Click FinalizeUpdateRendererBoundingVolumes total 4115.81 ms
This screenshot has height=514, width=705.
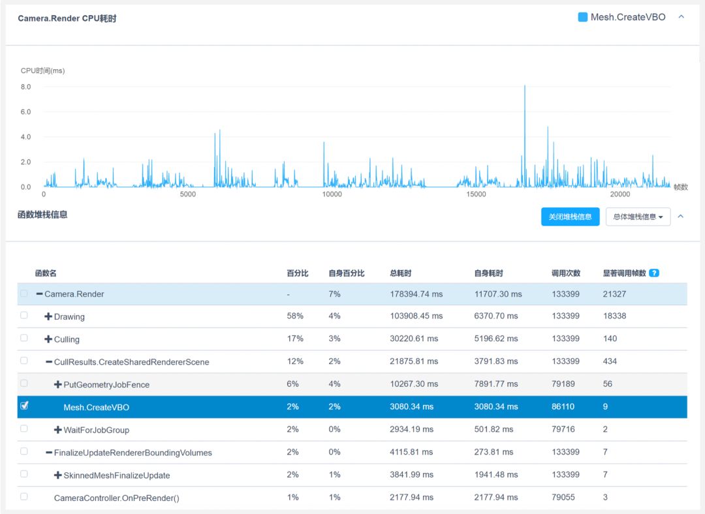tap(411, 452)
